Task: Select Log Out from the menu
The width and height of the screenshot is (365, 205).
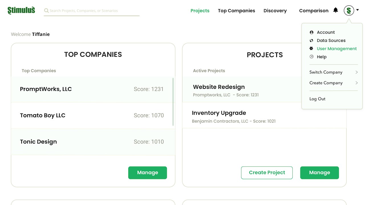Action: (317, 99)
